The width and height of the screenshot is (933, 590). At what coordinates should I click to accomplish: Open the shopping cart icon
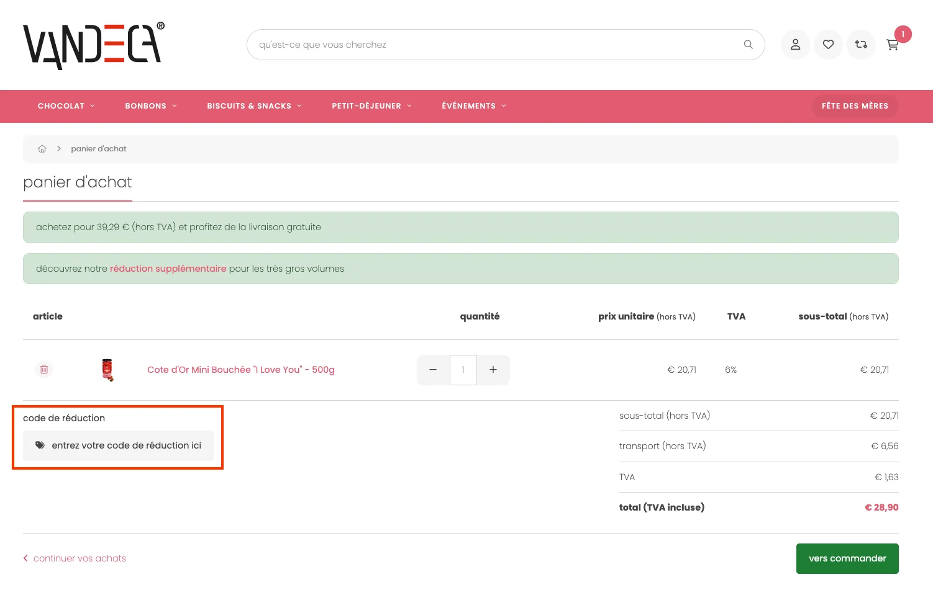click(x=893, y=45)
